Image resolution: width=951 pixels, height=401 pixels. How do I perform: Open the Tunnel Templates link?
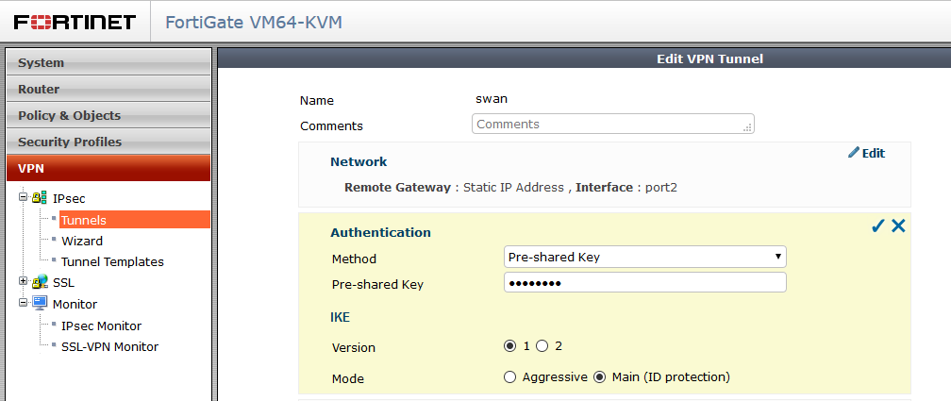click(112, 261)
